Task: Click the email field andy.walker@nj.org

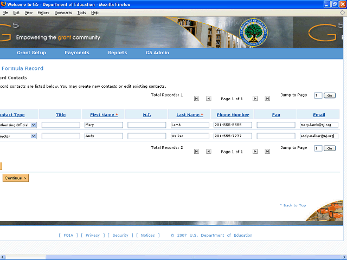Action: click(319, 136)
